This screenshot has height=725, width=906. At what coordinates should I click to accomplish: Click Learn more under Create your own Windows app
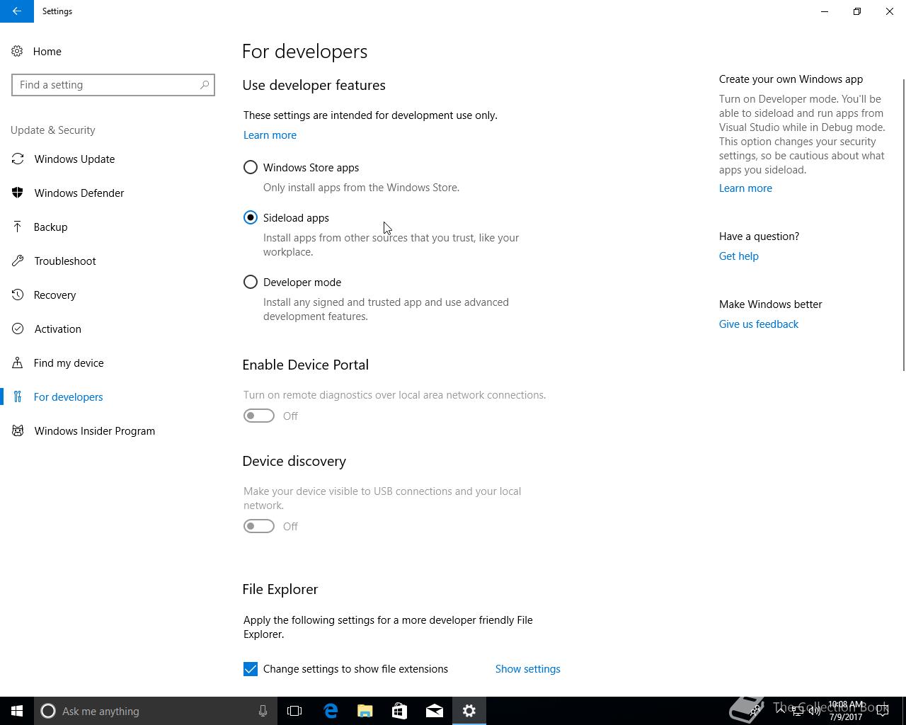pyautogui.click(x=745, y=188)
